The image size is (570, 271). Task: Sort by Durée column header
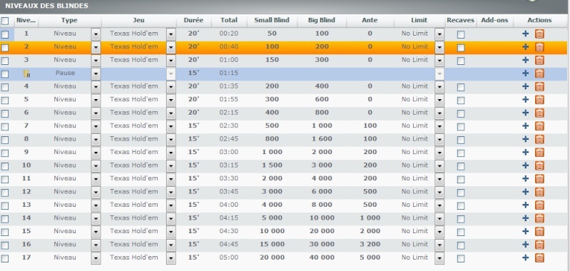(193, 21)
